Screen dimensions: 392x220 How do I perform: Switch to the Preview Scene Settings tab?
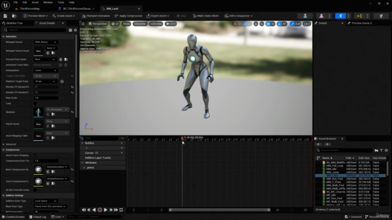[x=362, y=23]
